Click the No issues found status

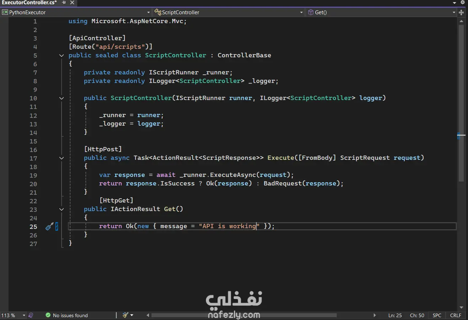point(70,315)
